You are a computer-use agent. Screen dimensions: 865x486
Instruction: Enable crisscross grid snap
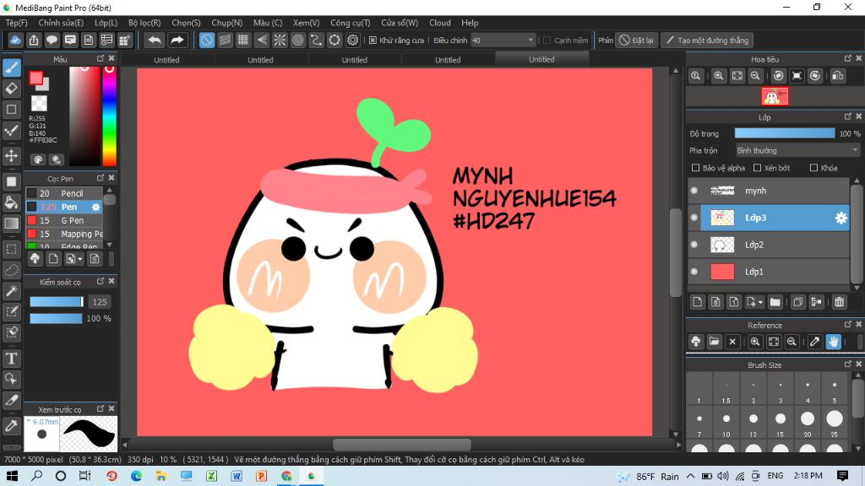click(x=243, y=40)
